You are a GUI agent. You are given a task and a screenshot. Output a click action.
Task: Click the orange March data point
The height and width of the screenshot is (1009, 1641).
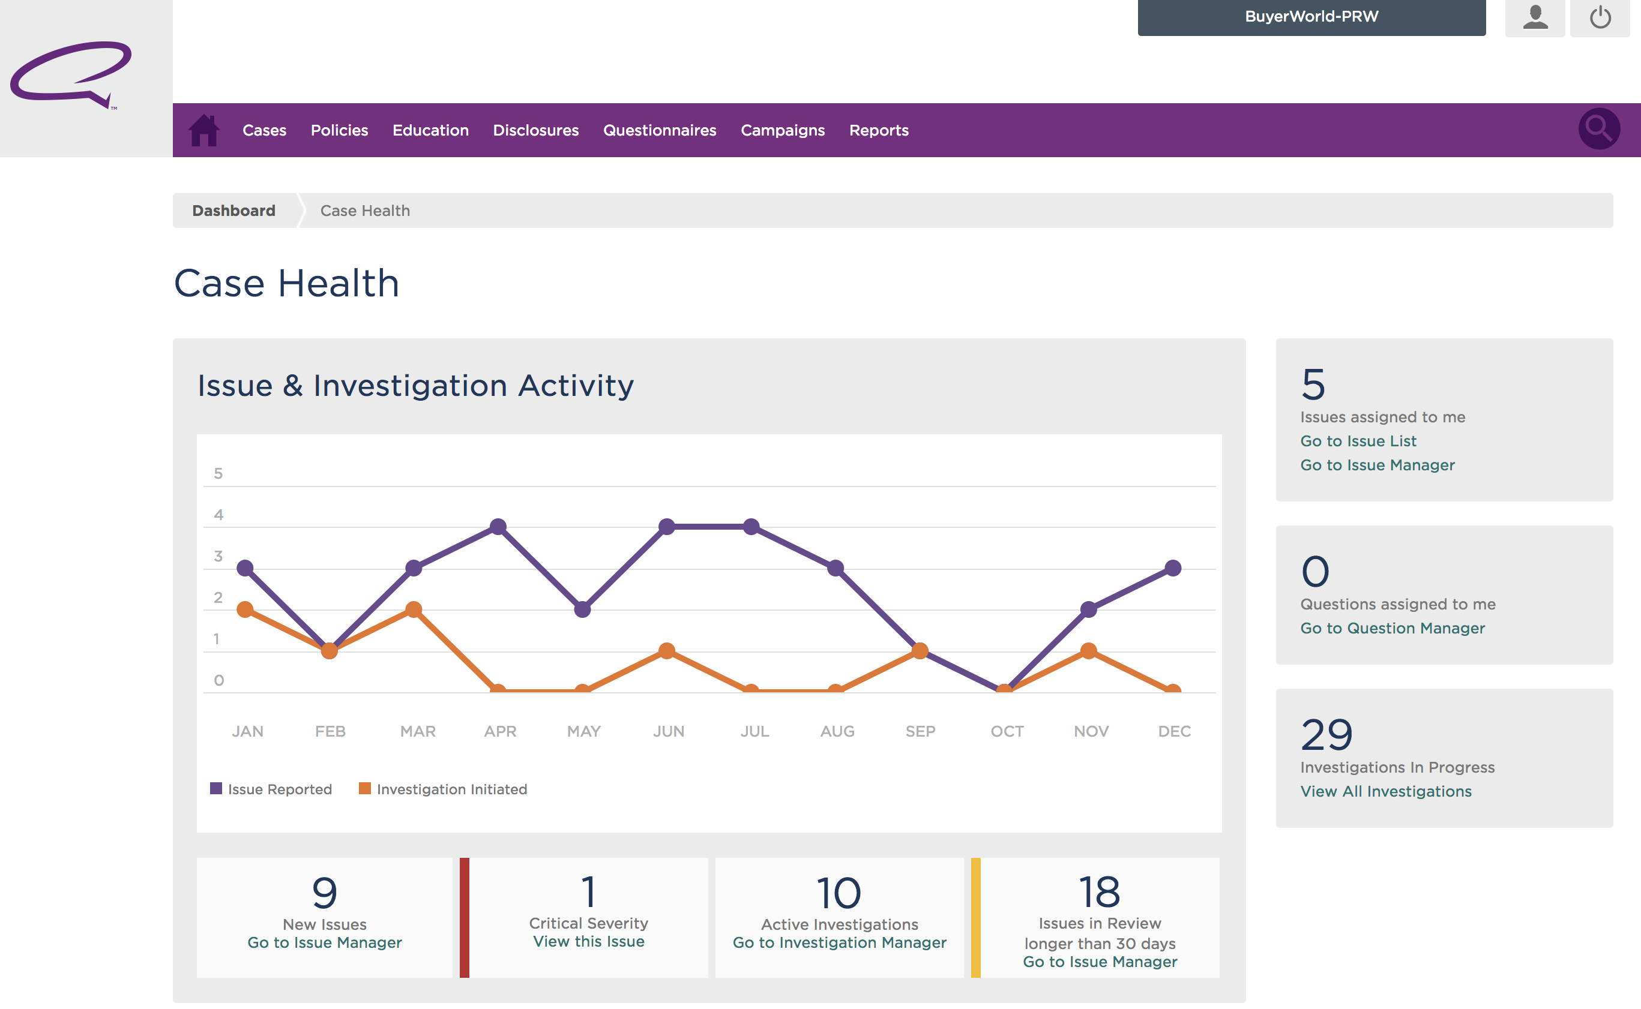[414, 609]
